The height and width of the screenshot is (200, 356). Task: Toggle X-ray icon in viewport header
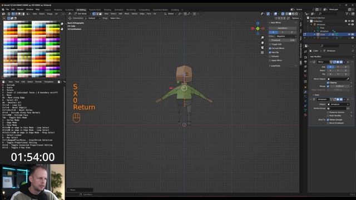(x=283, y=14)
